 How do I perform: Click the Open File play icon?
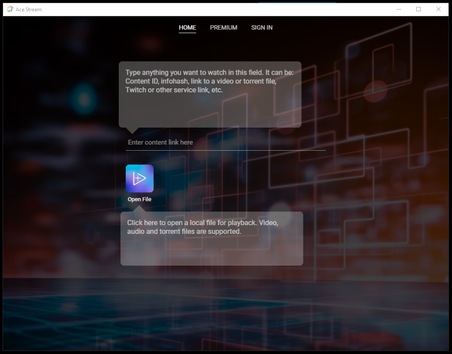tap(139, 178)
